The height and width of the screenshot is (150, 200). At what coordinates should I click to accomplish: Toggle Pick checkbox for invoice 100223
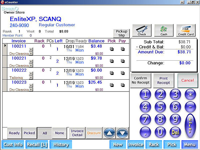(112, 85)
